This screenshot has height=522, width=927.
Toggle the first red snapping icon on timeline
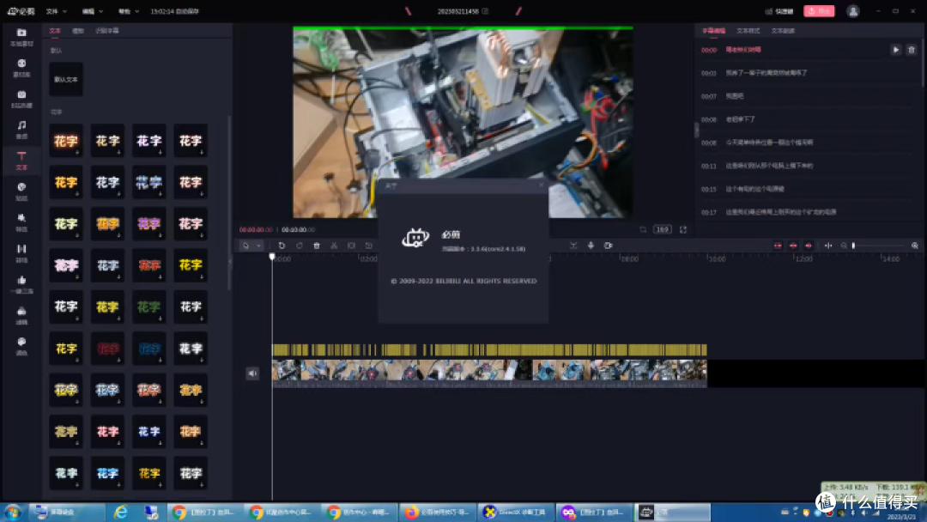click(x=778, y=246)
